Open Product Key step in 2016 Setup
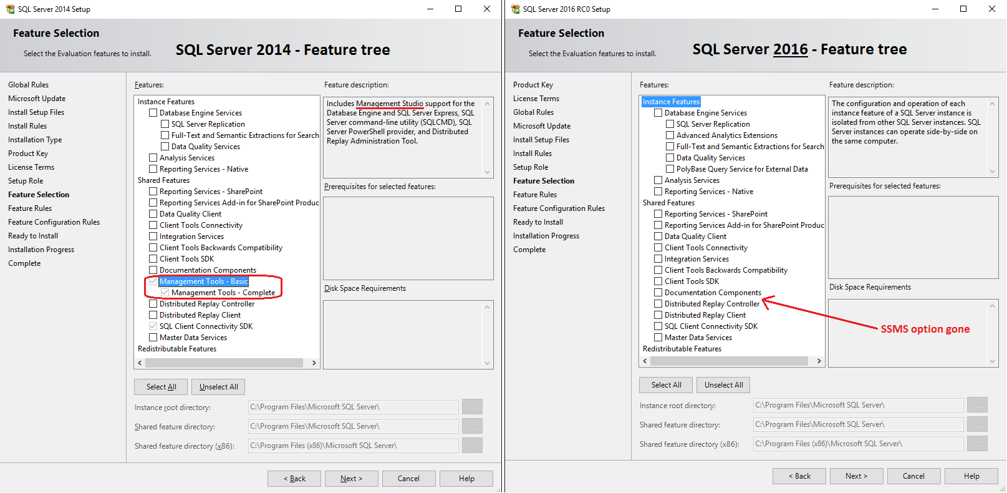The image size is (1007, 493). [x=533, y=85]
